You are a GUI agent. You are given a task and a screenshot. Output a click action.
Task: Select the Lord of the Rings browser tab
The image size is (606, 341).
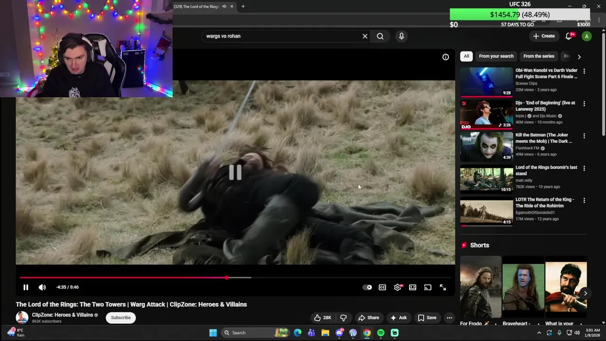196,7
